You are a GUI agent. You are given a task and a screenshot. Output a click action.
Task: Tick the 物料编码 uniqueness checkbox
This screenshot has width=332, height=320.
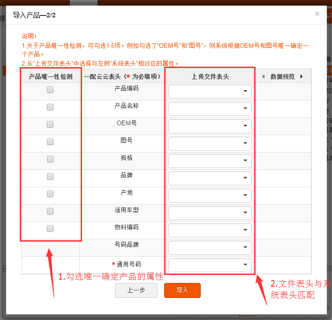point(50,229)
